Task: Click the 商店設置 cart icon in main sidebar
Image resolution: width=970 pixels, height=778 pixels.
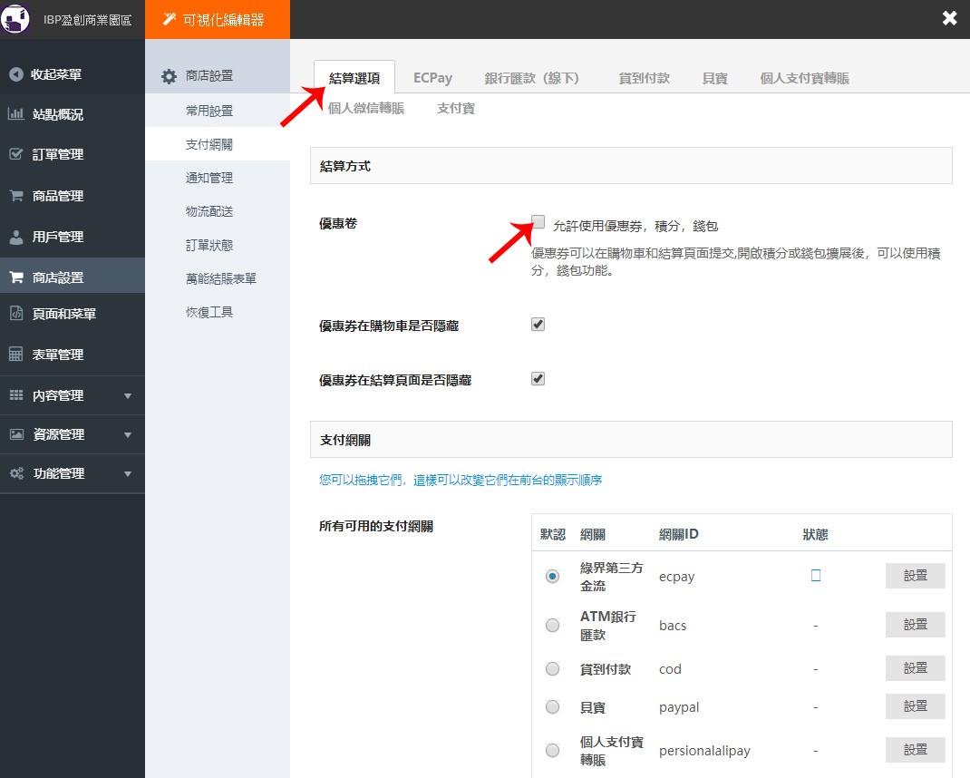Action: click(x=16, y=277)
